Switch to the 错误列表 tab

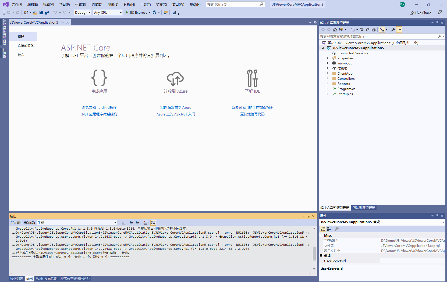[17, 279]
